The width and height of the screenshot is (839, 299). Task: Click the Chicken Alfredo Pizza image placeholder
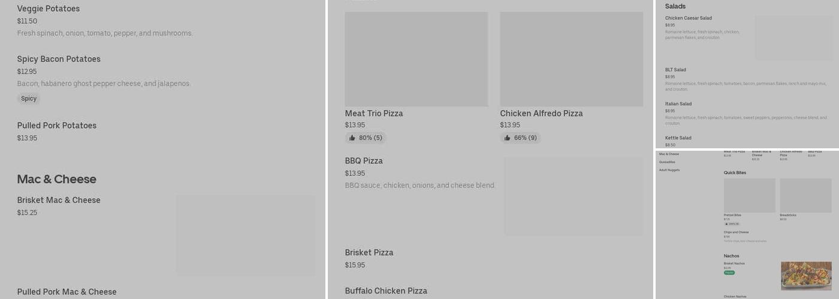(572, 59)
